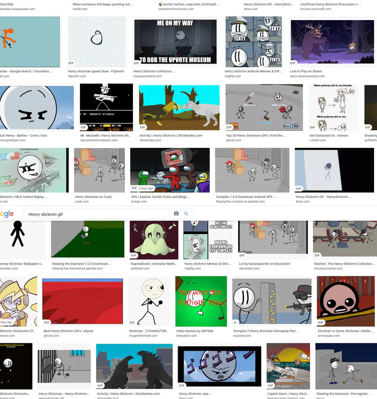Viewport: 377px width, 399px height.
Task: Open 'Get distracted lol : memes' link
Action: 329,135
